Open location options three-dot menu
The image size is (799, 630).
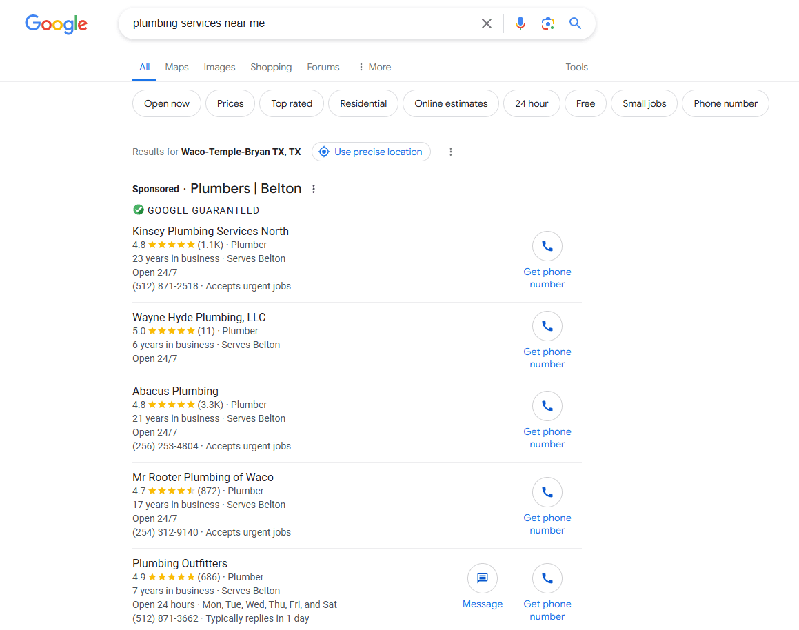click(450, 152)
